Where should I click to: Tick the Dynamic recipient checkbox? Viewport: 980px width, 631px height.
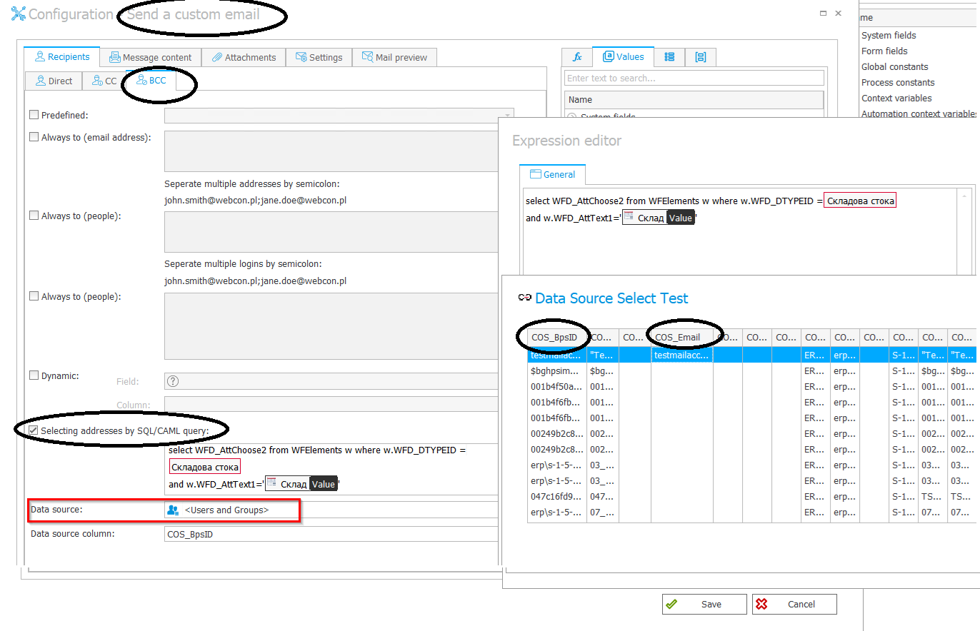(x=34, y=375)
